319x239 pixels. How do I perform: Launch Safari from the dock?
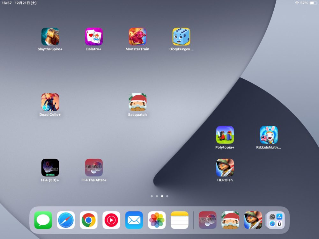point(66,220)
